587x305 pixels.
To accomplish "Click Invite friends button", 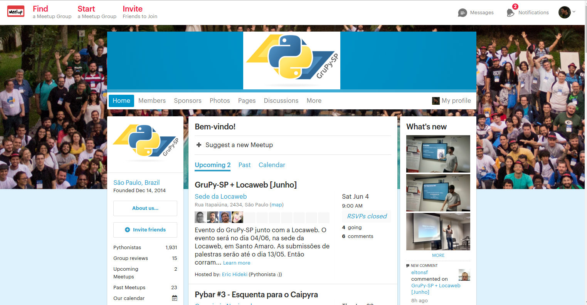I will (145, 230).
